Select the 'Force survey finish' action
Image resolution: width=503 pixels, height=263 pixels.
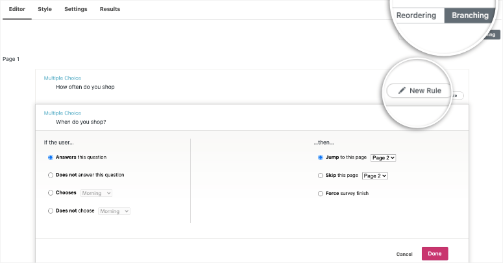[320, 194]
